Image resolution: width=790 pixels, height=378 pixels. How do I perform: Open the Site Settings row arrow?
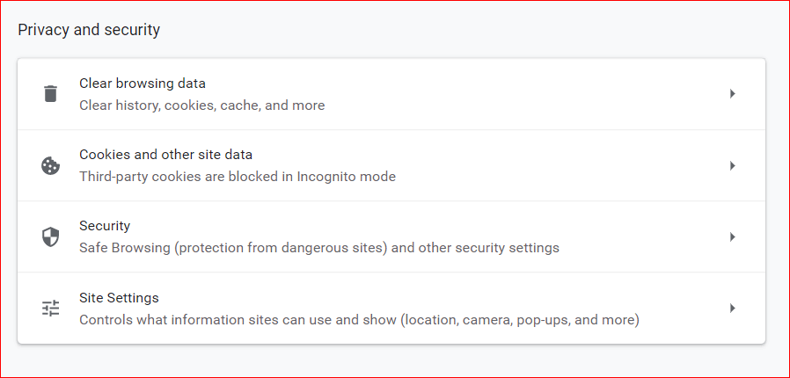(733, 308)
